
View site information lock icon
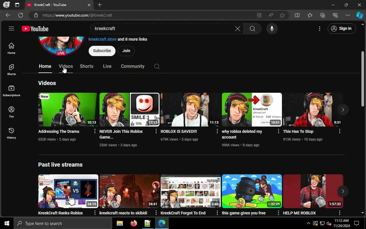(36, 15)
